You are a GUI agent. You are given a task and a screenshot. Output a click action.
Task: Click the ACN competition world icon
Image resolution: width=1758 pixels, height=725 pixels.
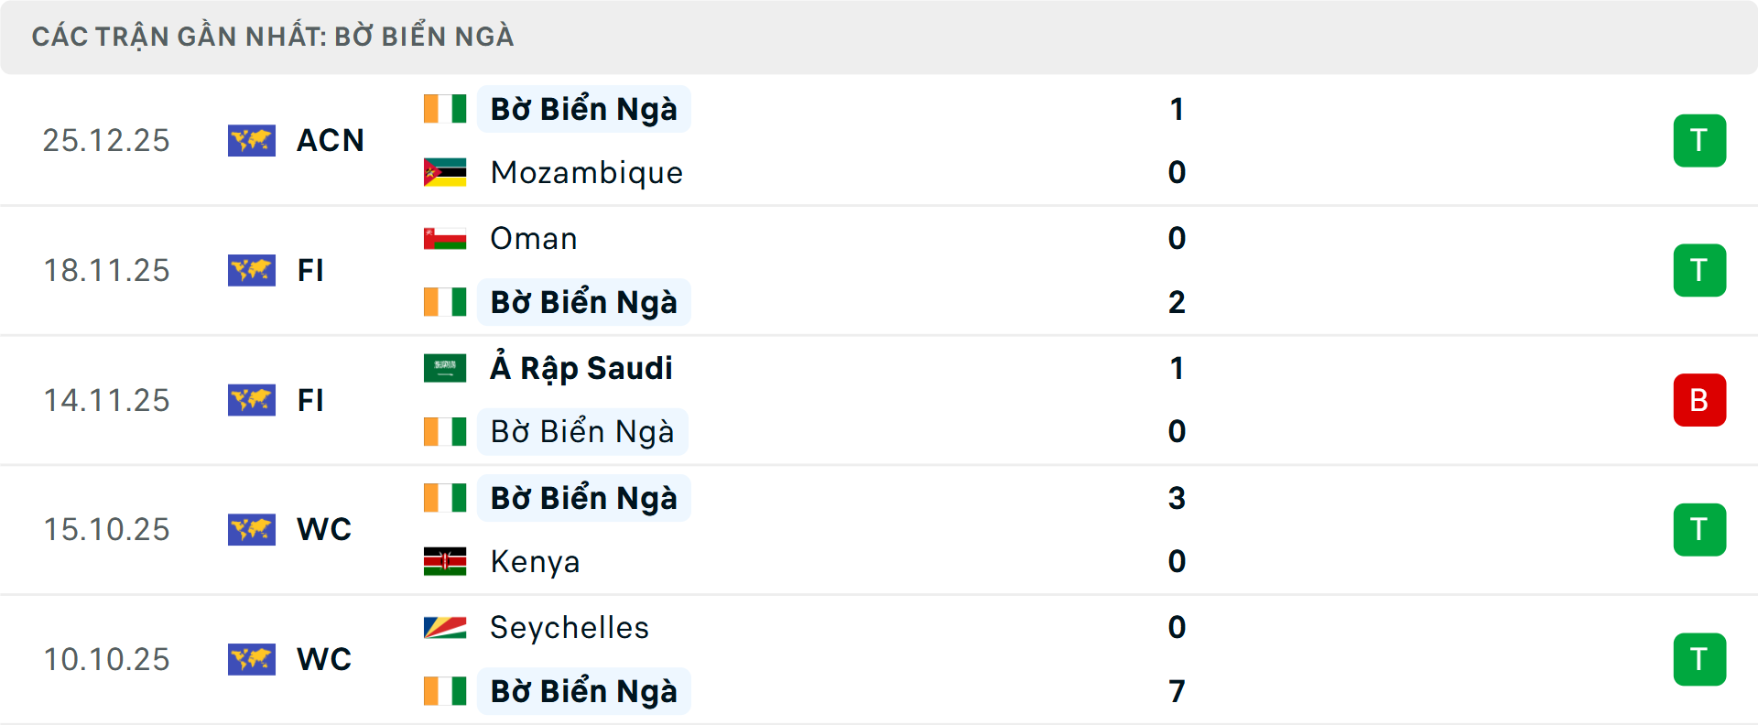tap(252, 140)
